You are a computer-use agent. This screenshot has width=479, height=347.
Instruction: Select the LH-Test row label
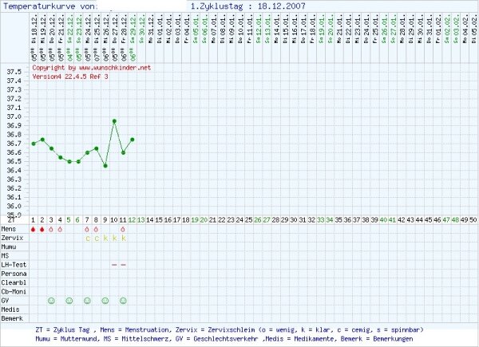[14, 264]
